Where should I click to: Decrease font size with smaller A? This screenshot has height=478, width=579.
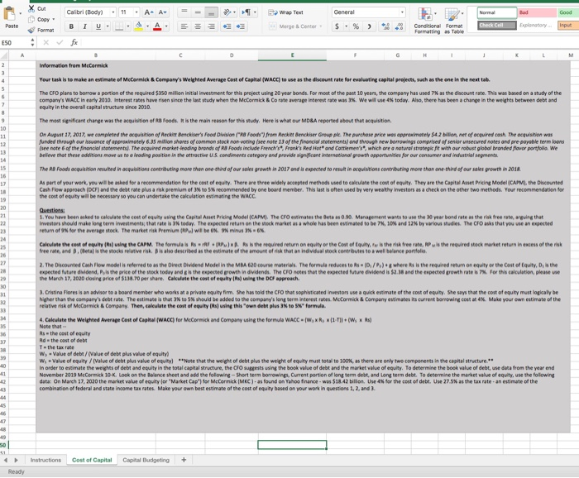pos(162,12)
